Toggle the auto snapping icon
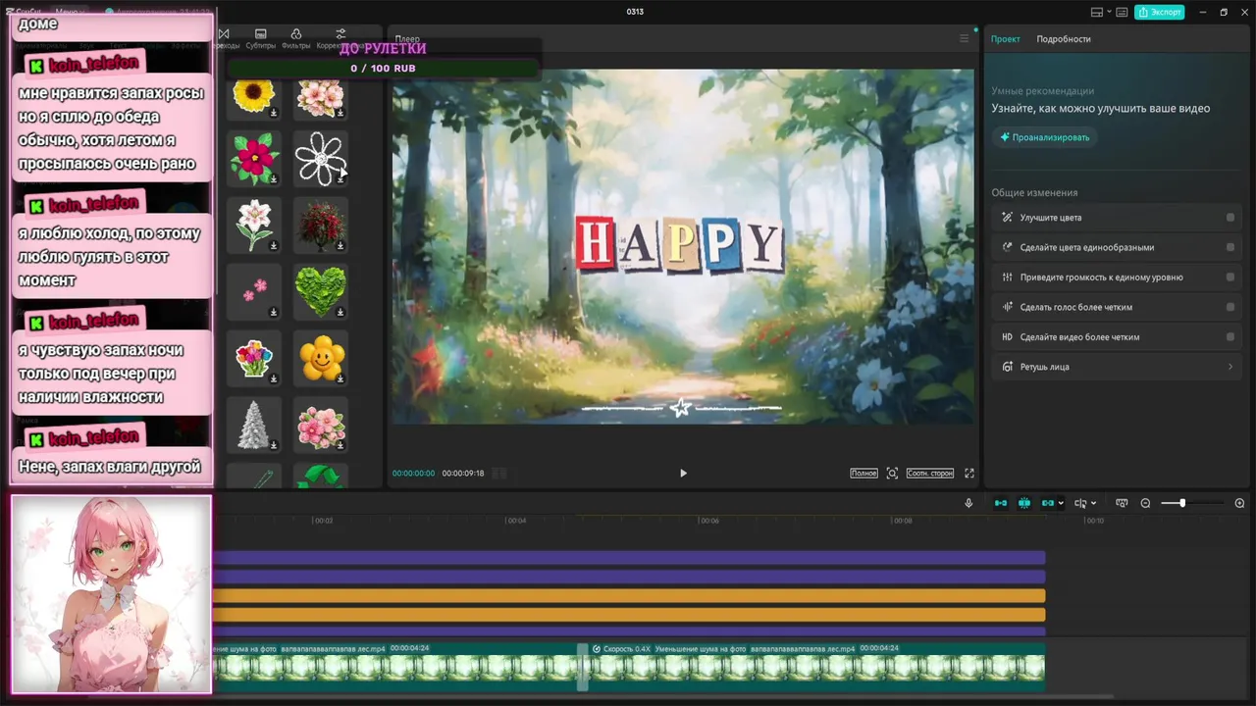Viewport: 1256px width, 706px height. (x=1024, y=503)
